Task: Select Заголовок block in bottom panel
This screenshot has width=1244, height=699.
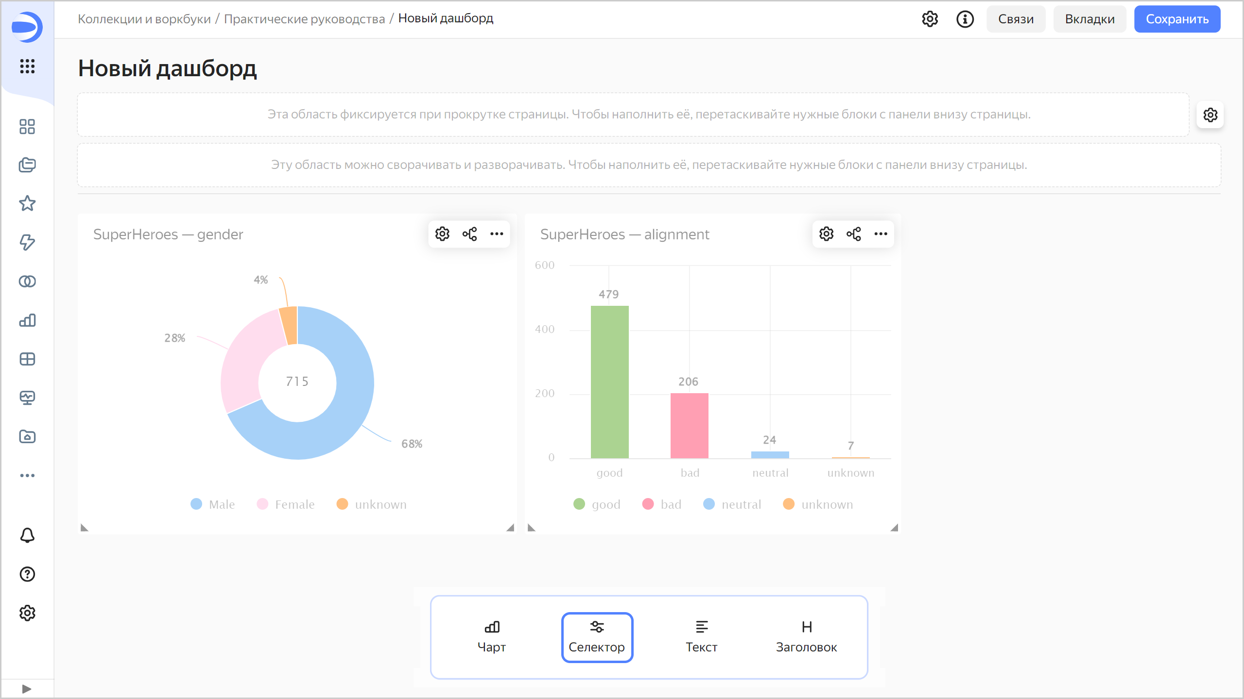Action: tap(806, 637)
